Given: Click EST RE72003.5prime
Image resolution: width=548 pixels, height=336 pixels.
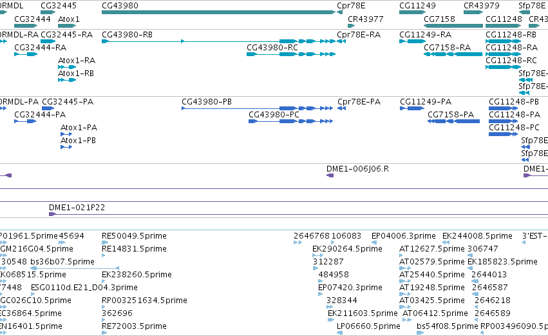Looking at the screenshot, I should coord(134,326).
